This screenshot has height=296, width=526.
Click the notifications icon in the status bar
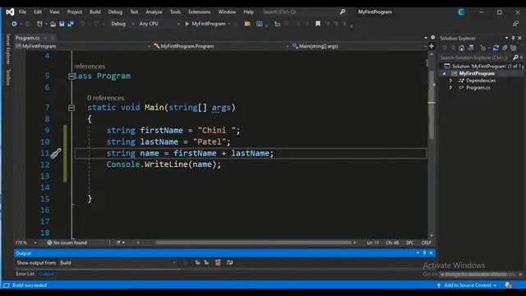(508, 285)
